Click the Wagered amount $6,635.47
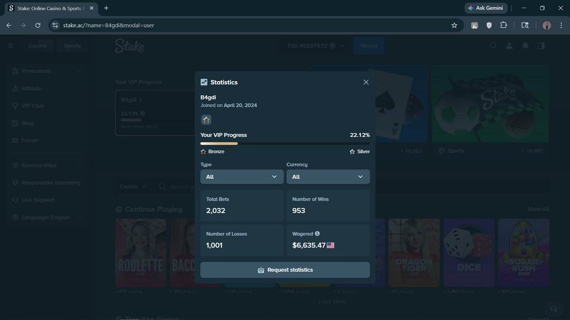 point(309,245)
